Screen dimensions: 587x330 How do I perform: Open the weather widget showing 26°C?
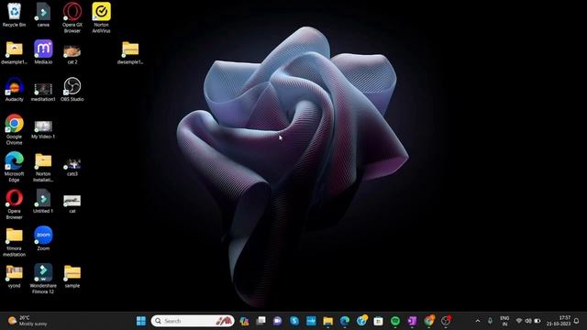28,321
